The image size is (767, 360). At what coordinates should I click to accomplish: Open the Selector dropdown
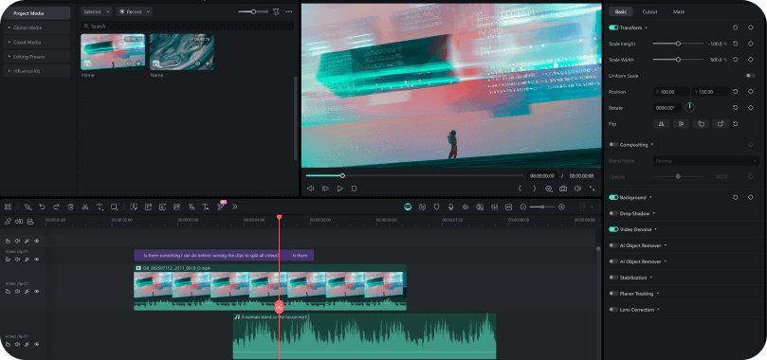[97, 11]
